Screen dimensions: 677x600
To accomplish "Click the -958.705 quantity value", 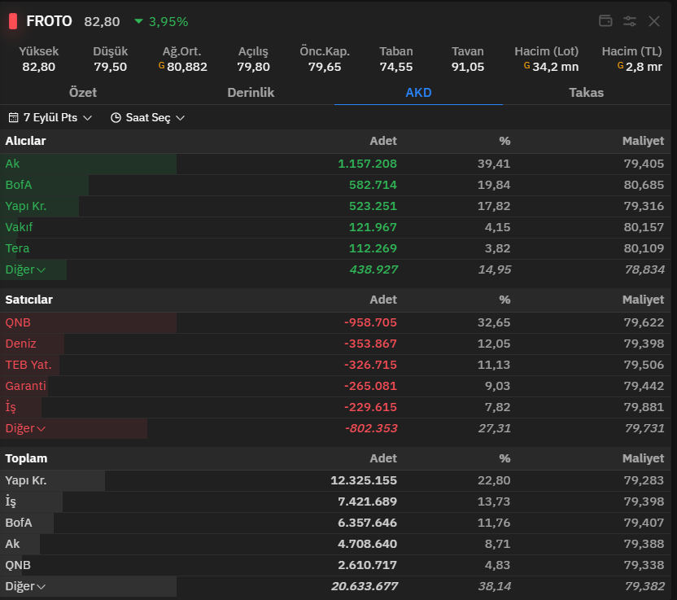I will [370, 323].
